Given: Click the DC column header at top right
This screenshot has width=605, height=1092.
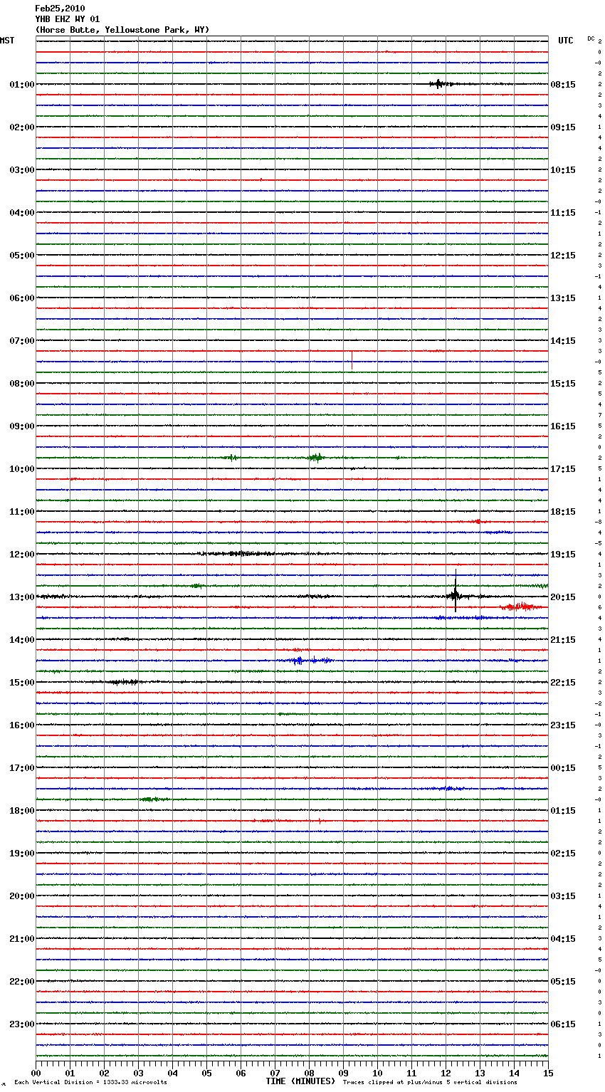Looking at the screenshot, I should [x=591, y=38].
